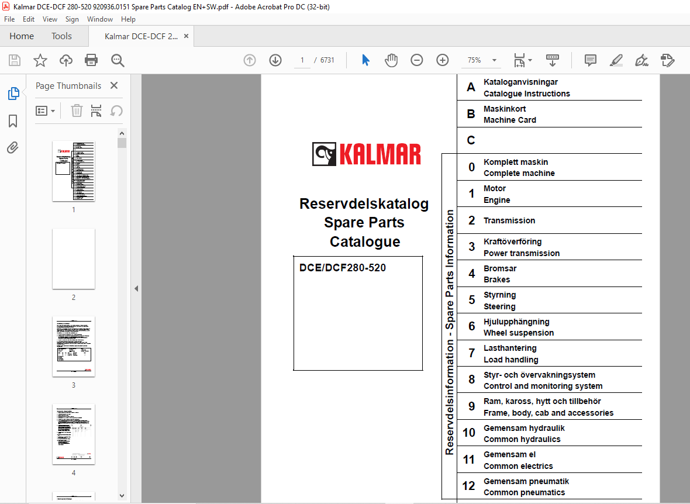Viewport: 690px width, 504px height.
Task: Open the Attachments paperclip panel
Action: [13, 147]
